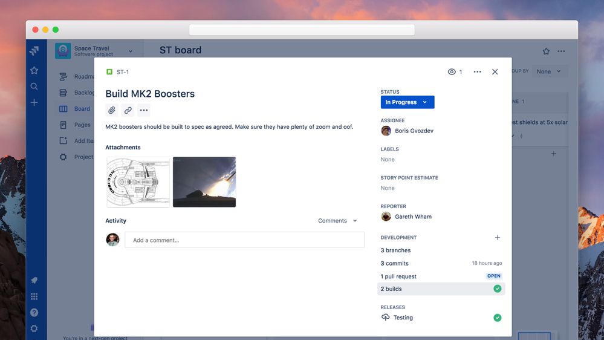Add a card with board column plus

pos(554,154)
